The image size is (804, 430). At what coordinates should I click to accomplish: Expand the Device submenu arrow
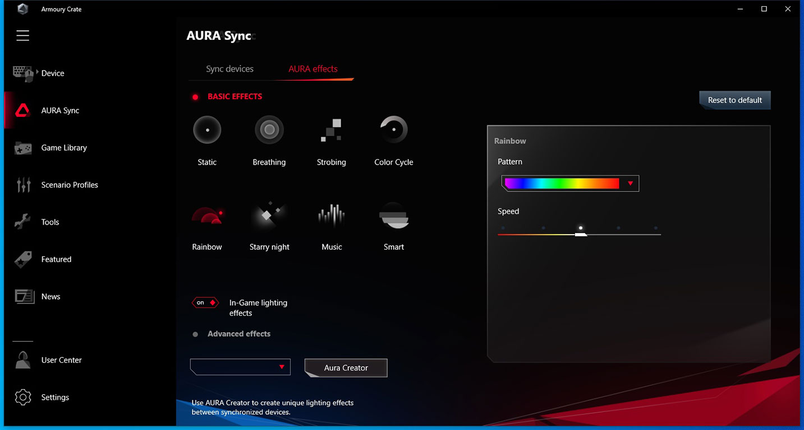click(x=37, y=73)
